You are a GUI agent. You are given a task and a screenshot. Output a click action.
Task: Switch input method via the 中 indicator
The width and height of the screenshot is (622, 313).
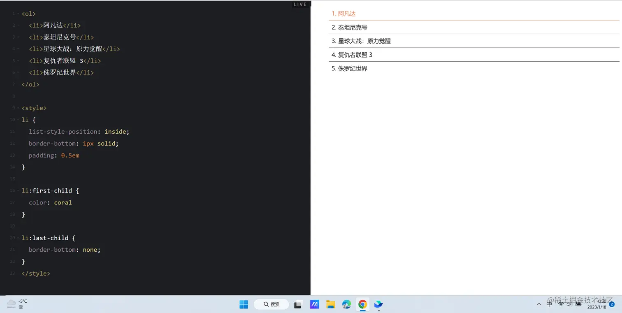click(x=550, y=304)
